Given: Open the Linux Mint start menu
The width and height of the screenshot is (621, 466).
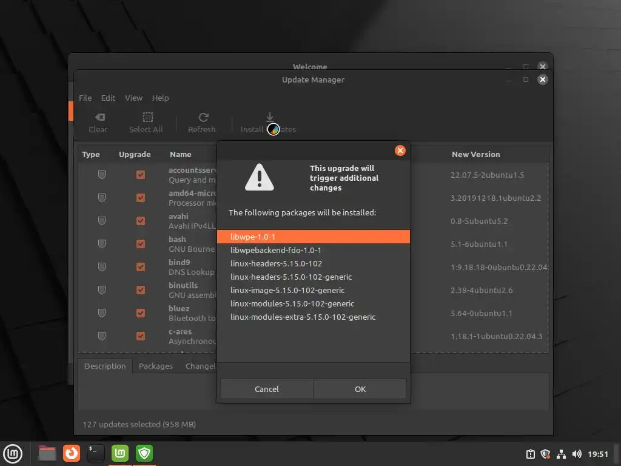Looking at the screenshot, I should 13,454.
